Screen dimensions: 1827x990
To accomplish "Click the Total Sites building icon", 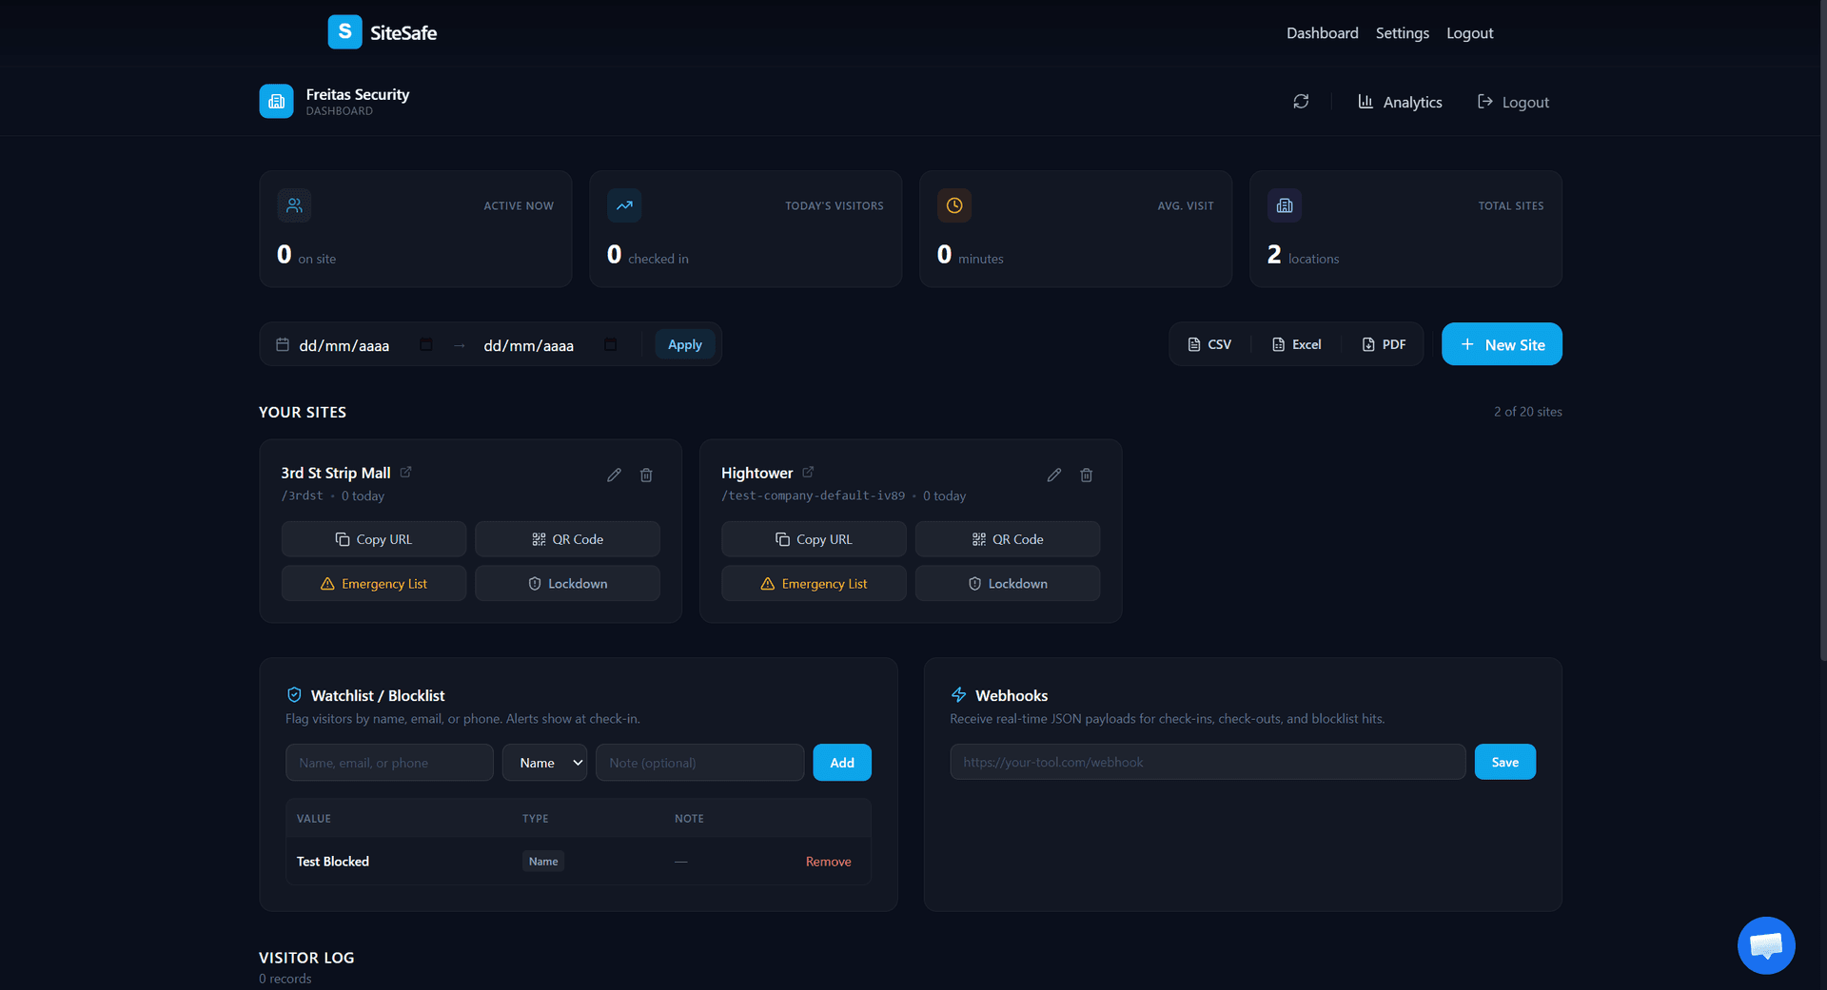I will click(x=1285, y=205).
